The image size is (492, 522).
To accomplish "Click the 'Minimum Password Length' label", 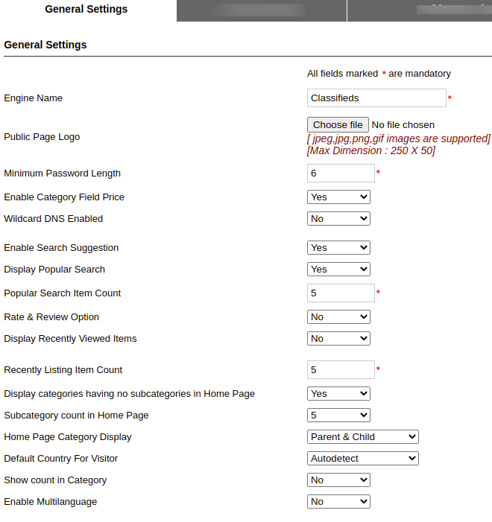I will 63,173.
